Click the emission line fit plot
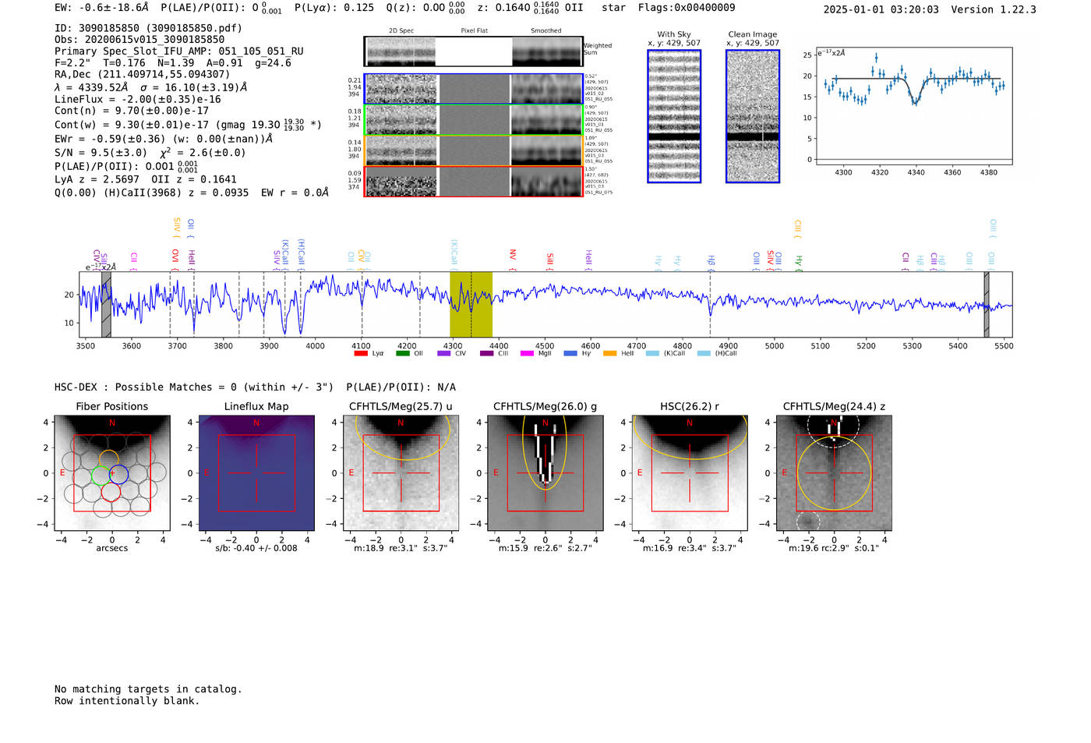This screenshot has height=743, width=1091. [914, 106]
